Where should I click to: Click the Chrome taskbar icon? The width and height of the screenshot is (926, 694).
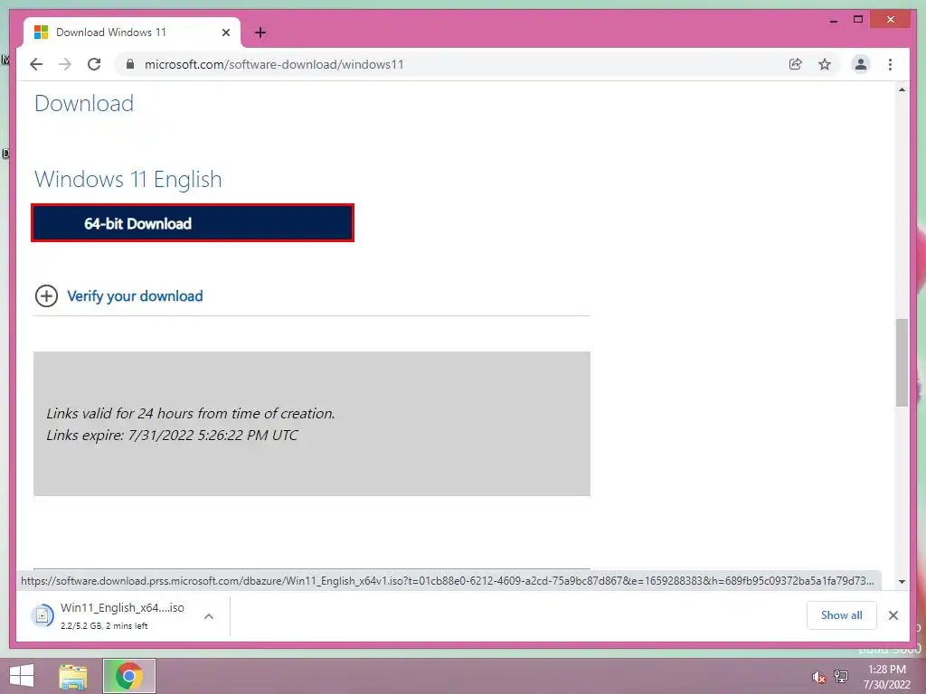pos(128,676)
